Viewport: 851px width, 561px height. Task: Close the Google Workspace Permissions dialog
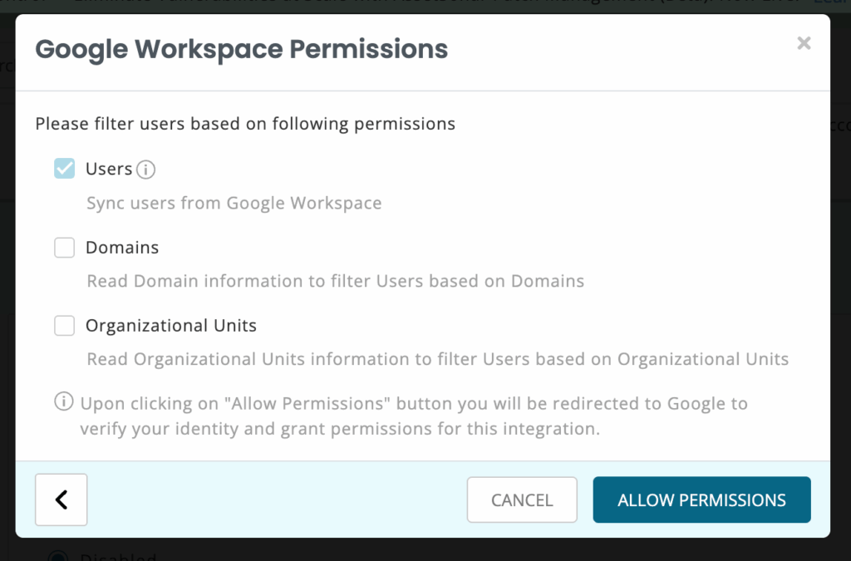[804, 44]
